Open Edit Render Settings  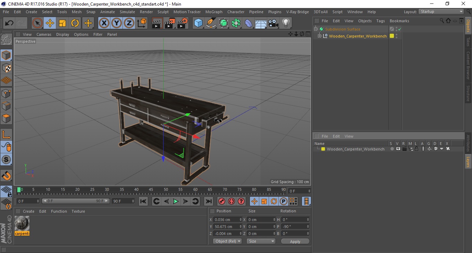[x=183, y=23]
